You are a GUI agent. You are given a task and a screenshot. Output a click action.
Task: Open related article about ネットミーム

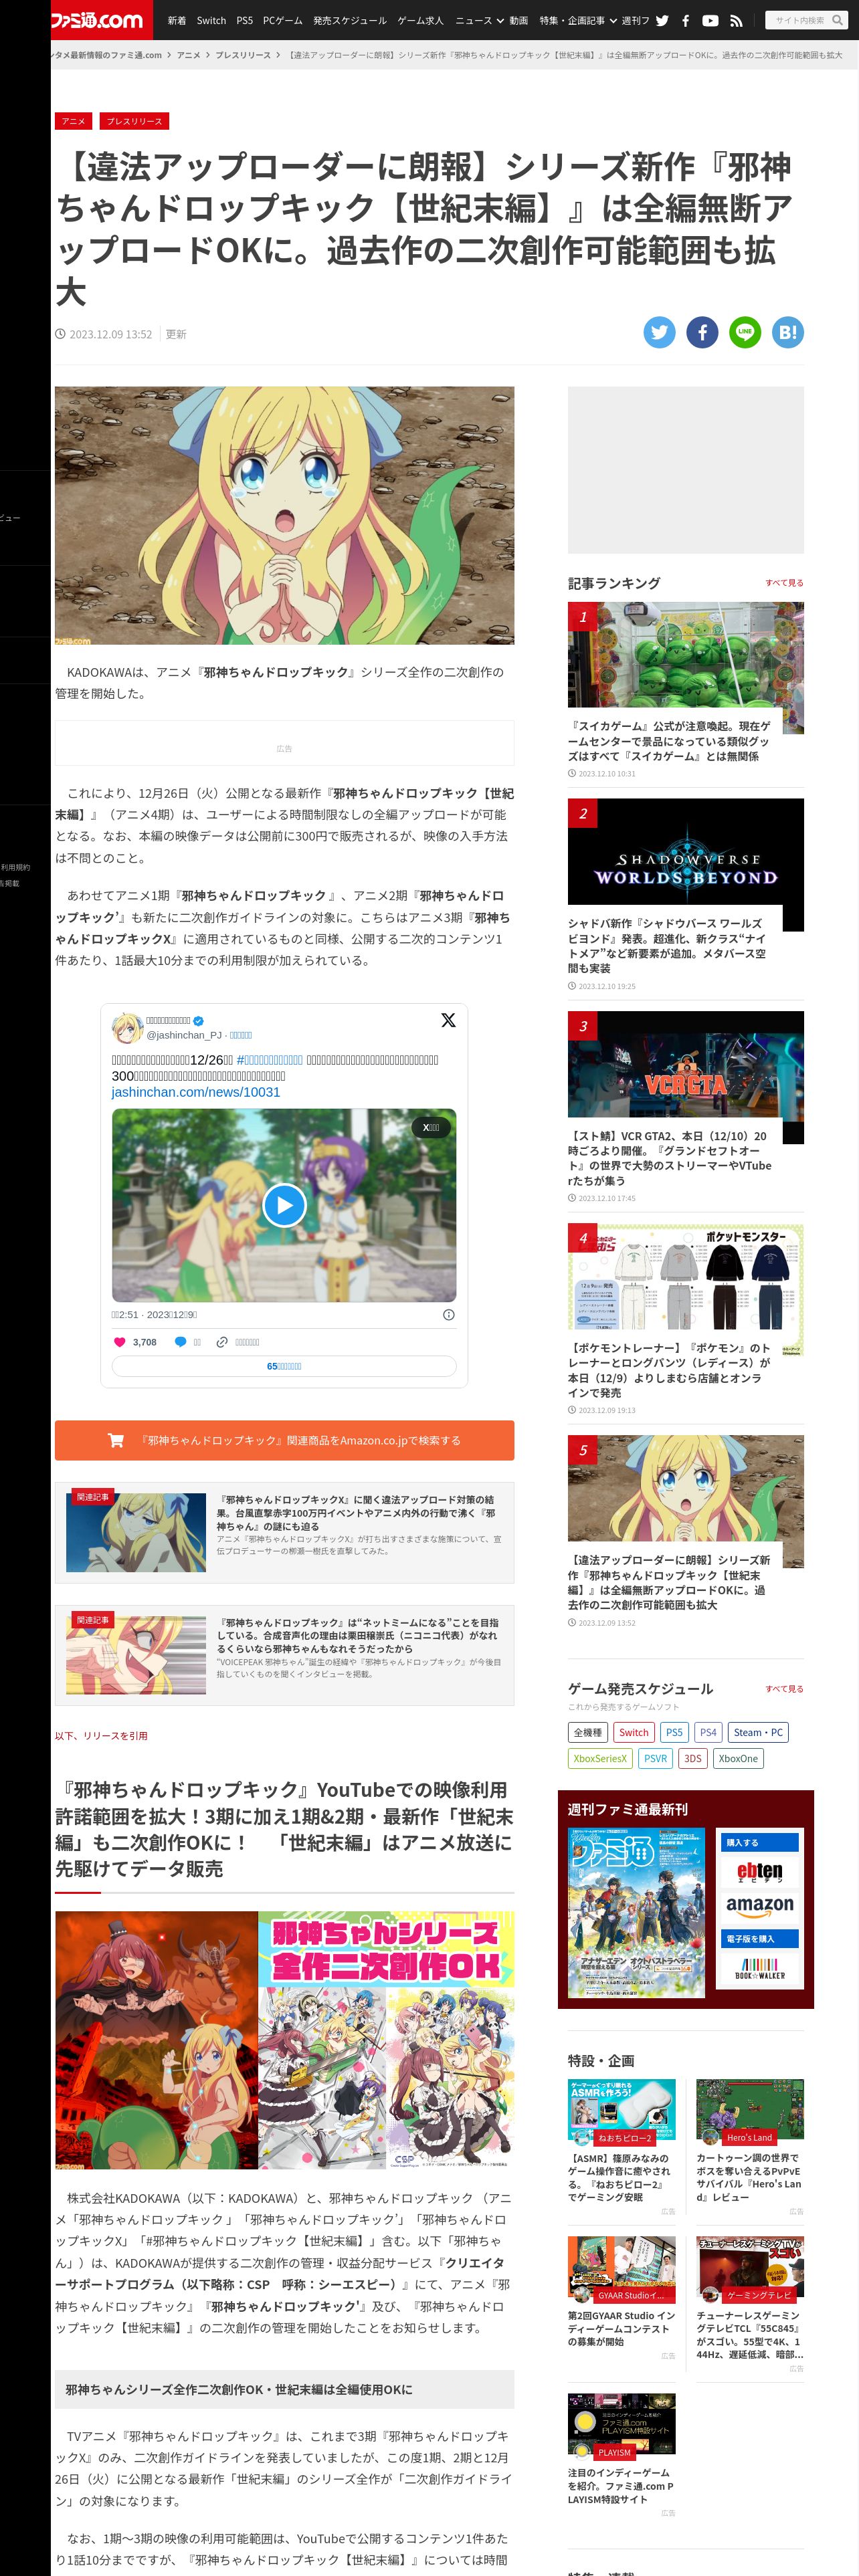pos(284,1656)
